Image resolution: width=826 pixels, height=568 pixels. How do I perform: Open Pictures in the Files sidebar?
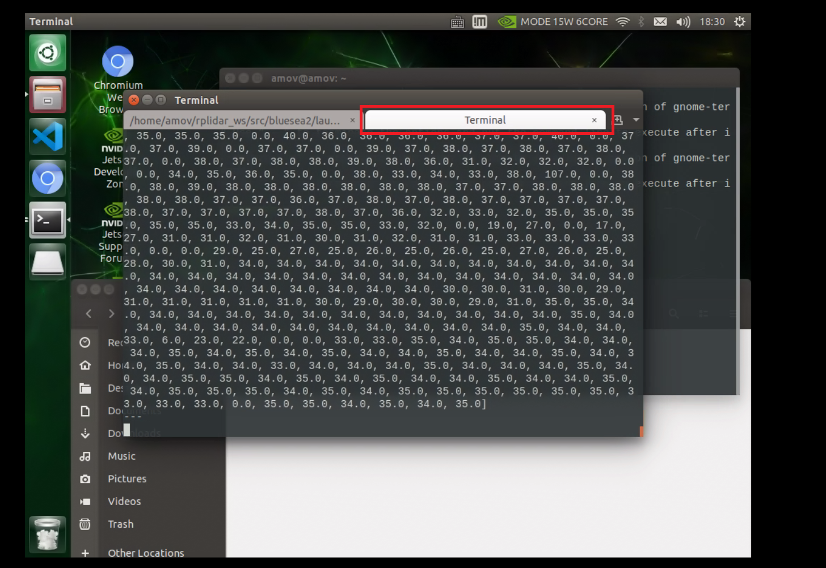(x=149, y=479)
